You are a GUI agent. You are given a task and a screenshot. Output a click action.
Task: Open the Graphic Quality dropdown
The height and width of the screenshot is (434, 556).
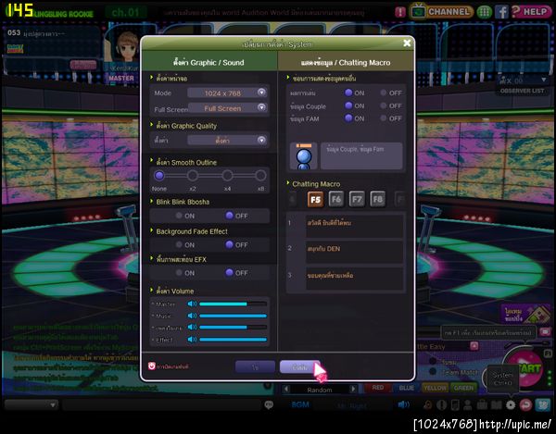click(227, 140)
